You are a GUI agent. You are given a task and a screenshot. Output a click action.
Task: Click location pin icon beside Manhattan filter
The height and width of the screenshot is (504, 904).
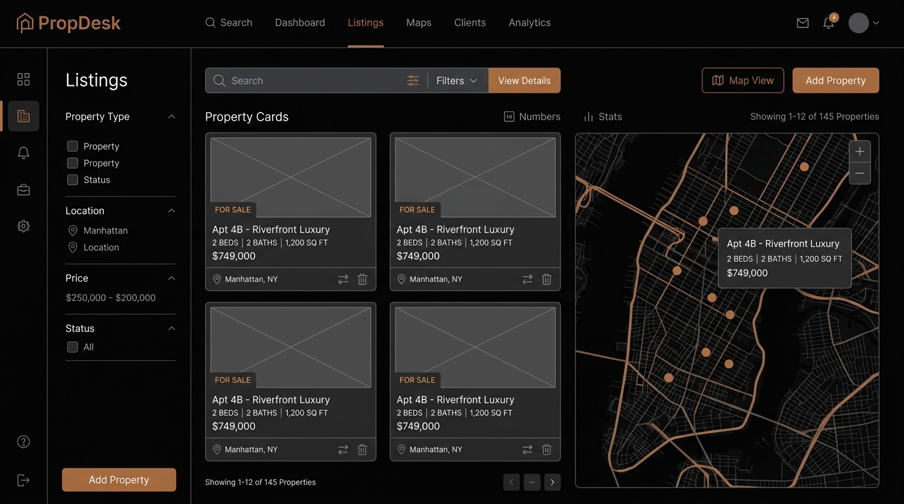pos(73,231)
